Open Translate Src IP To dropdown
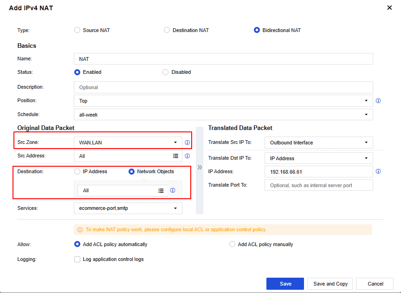The height and width of the screenshot is (293, 401). click(x=318, y=143)
